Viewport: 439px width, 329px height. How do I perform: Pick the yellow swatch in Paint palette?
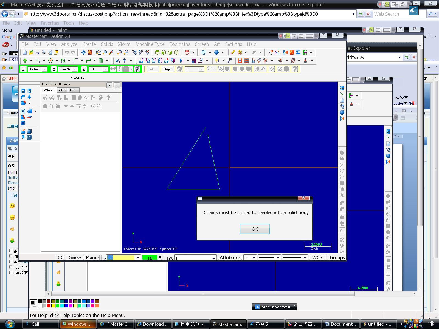coord(53,305)
